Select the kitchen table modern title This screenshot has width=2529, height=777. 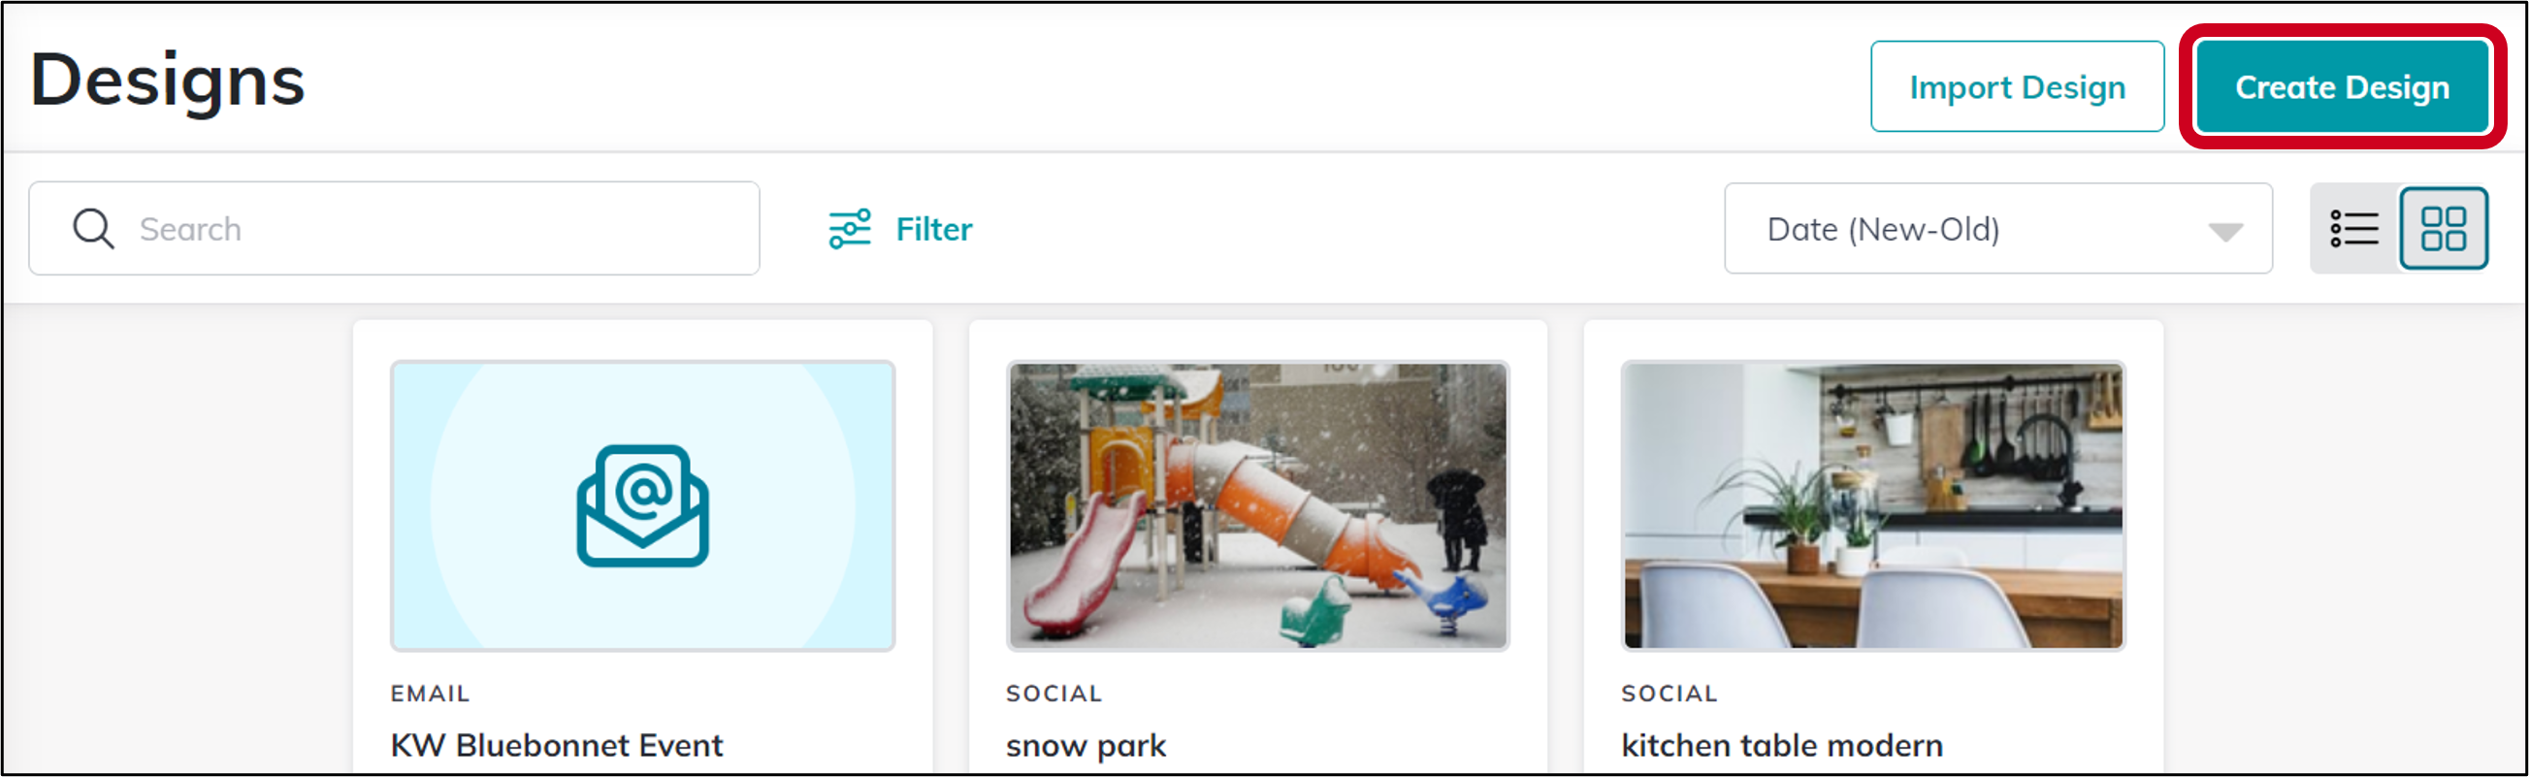(x=1782, y=746)
